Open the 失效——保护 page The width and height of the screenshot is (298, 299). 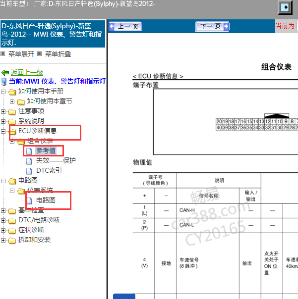(56, 160)
